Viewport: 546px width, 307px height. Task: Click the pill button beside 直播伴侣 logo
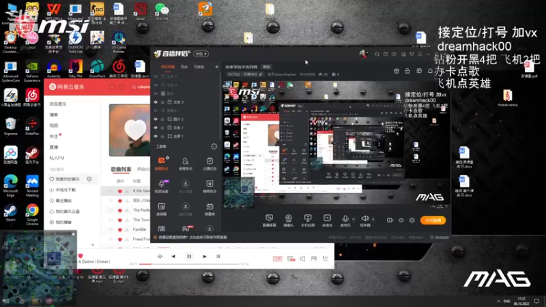tap(201, 54)
